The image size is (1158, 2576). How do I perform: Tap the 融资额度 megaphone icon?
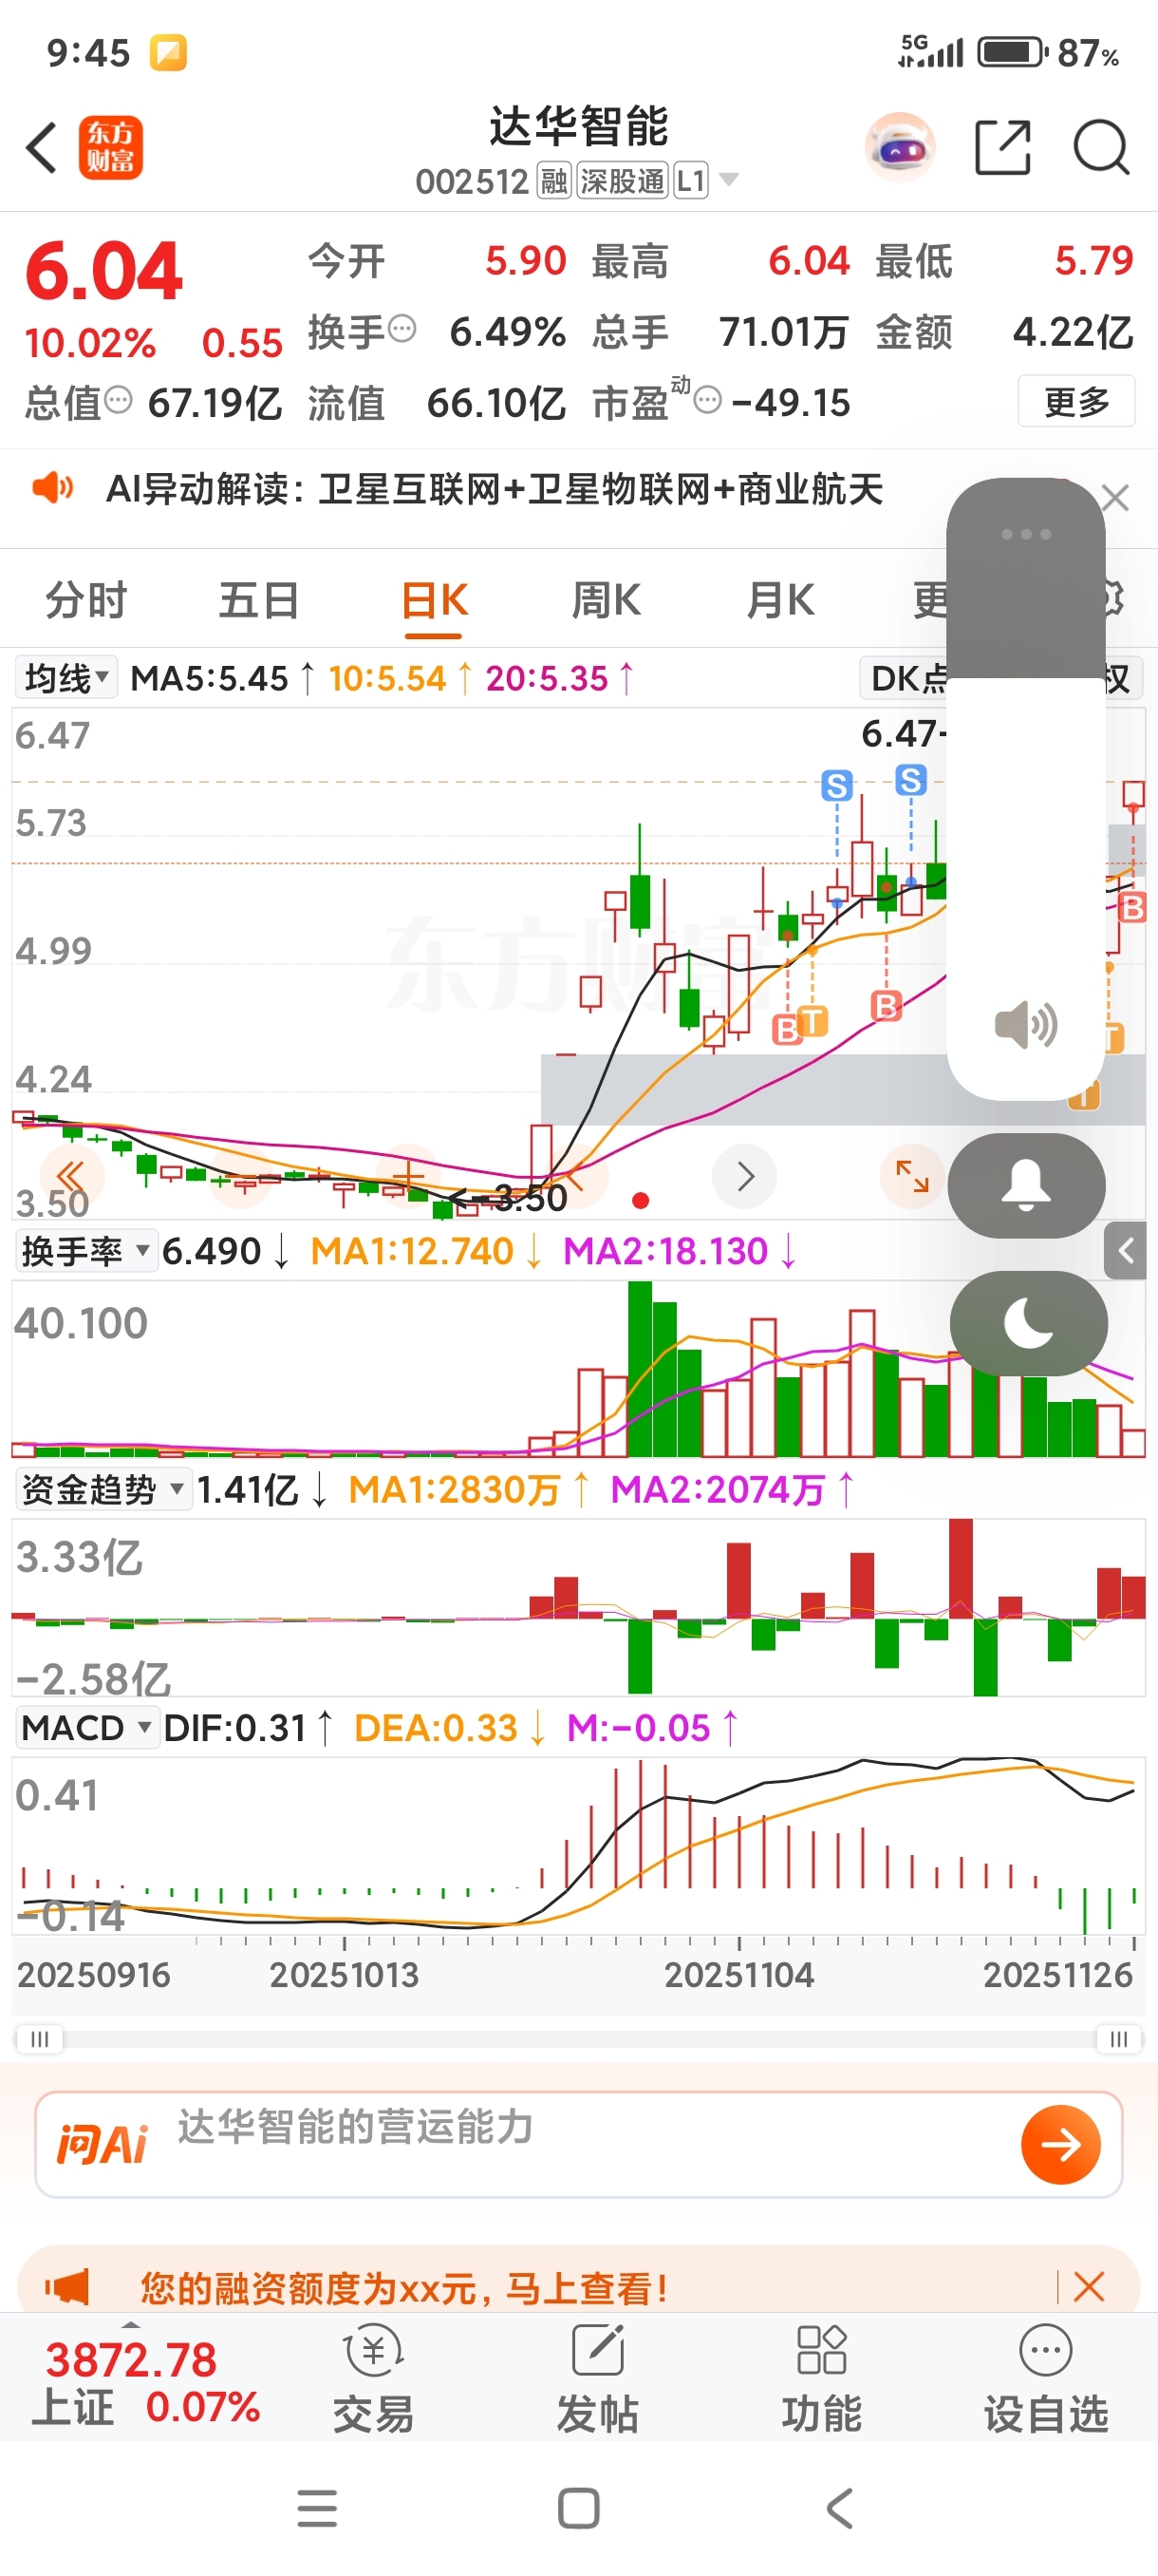point(67,2286)
